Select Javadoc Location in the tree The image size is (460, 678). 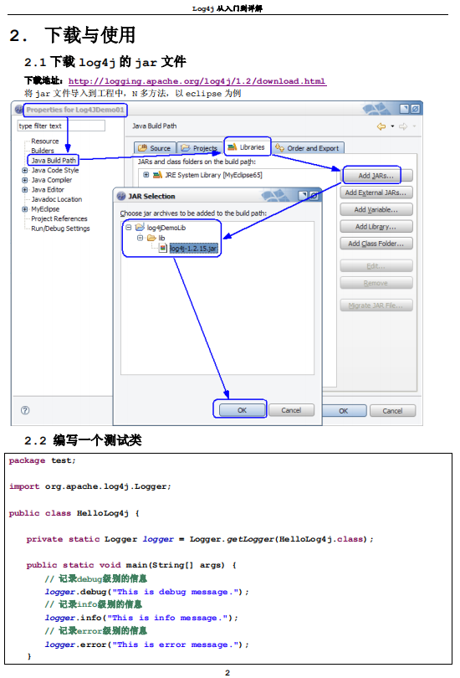pyautogui.click(x=56, y=199)
